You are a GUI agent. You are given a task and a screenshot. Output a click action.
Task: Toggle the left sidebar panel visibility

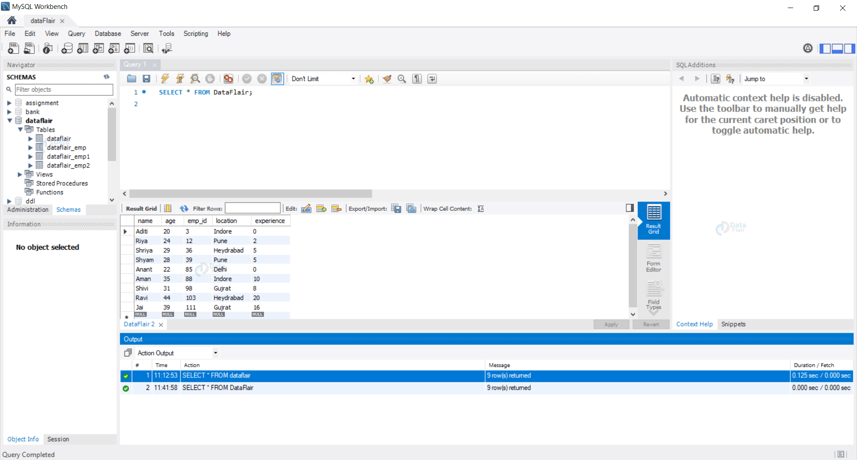[x=825, y=48]
